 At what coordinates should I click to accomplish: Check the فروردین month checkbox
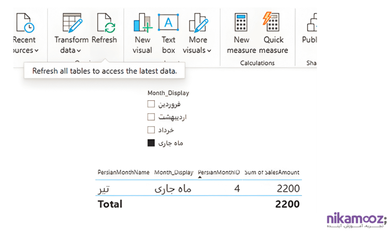tap(151, 103)
